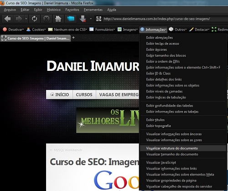The image size is (228, 191).
Task: Open the history dropdown beside Forward arrow
Action: click(26, 19)
